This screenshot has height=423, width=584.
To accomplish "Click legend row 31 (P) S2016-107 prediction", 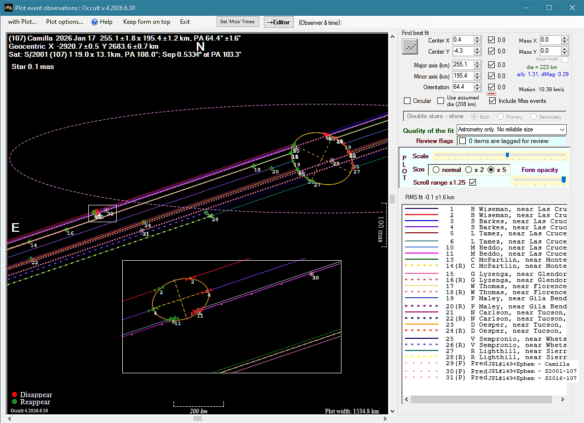I will pyautogui.click(x=490, y=378).
